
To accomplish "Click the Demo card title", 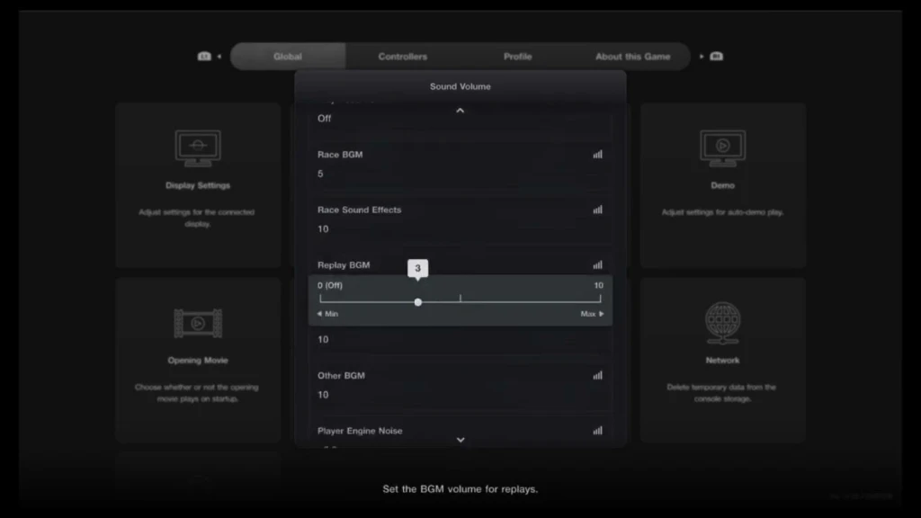I will 722,185.
